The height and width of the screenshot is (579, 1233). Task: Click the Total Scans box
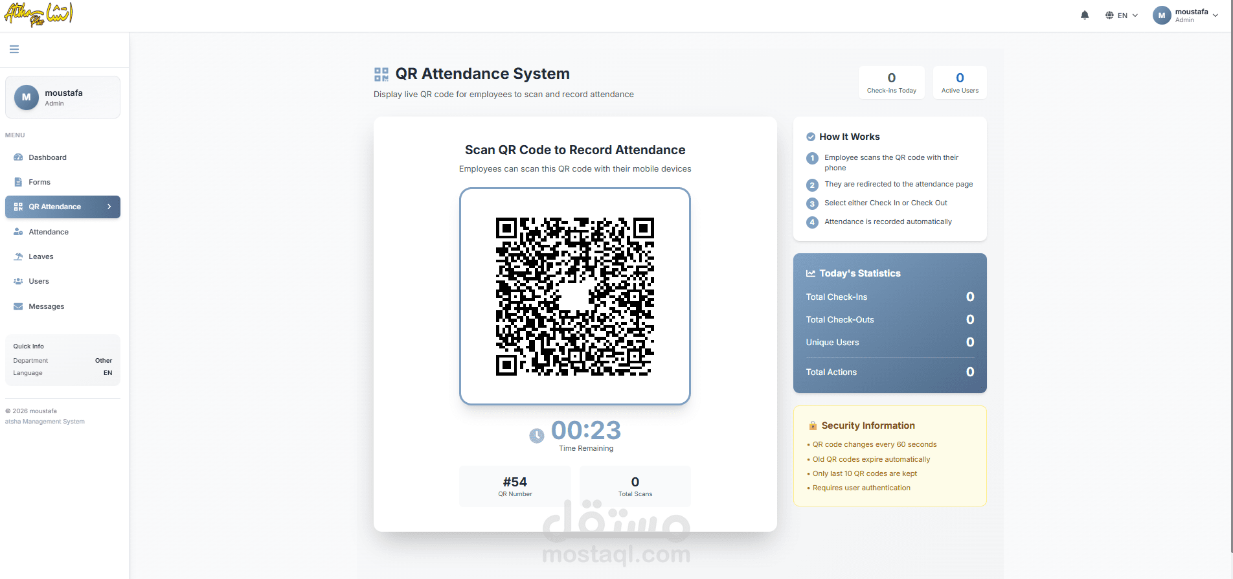click(x=635, y=486)
